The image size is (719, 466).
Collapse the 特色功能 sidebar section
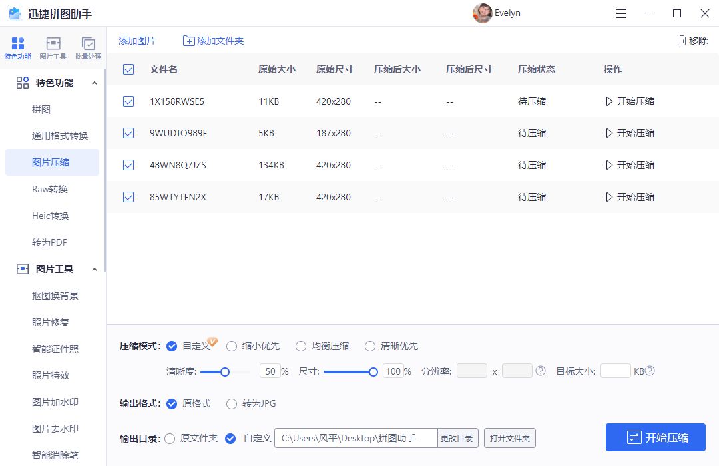point(95,83)
